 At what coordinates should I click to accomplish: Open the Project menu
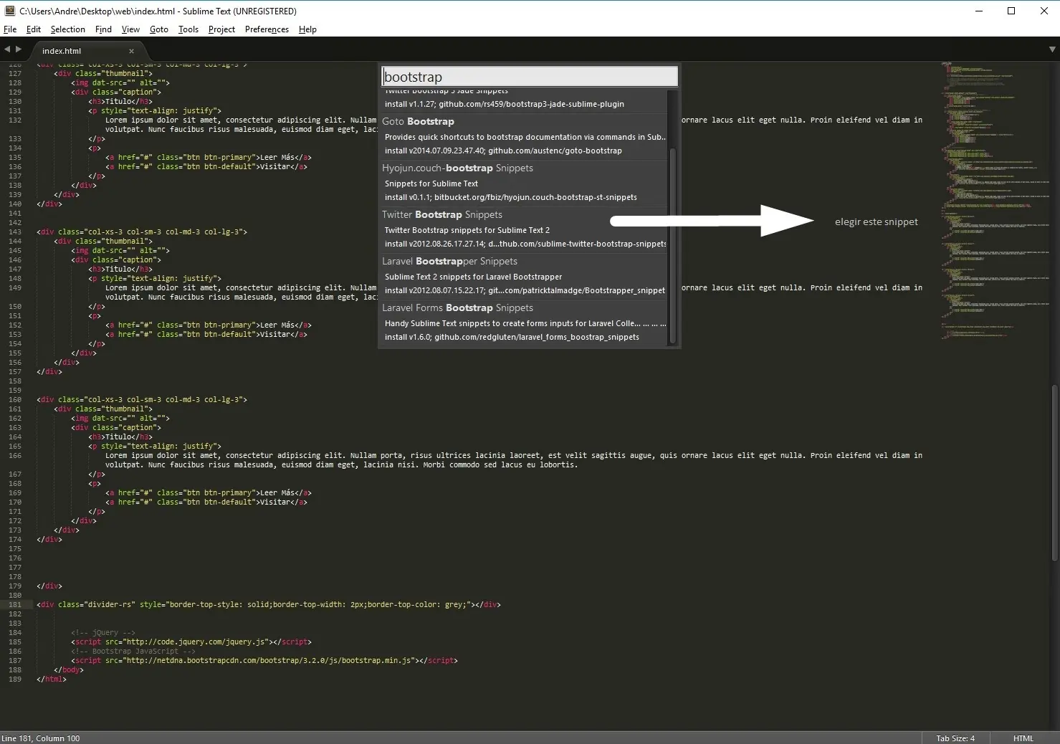coord(221,29)
